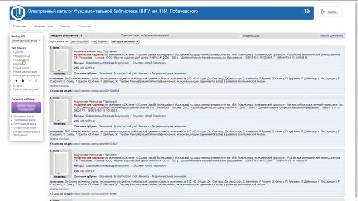The width and height of the screenshot is (358, 201).
Task: Open the О системе menu item
Action: [20, 26]
